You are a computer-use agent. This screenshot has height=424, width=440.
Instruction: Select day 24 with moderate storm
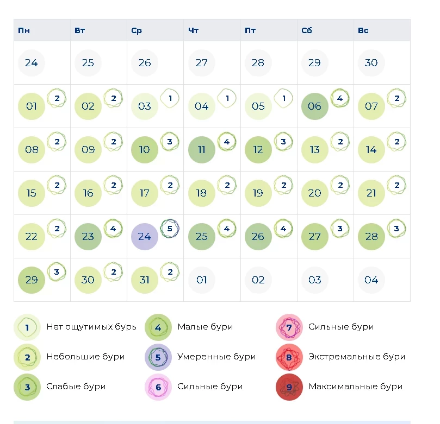tap(144, 237)
